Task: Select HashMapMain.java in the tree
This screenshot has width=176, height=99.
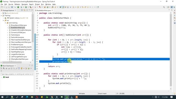Action: point(17,52)
